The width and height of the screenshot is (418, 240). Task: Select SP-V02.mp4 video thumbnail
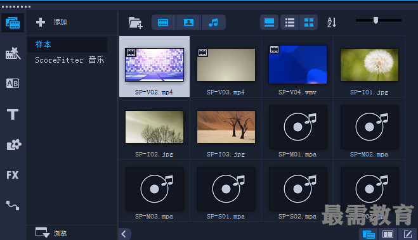(155, 65)
